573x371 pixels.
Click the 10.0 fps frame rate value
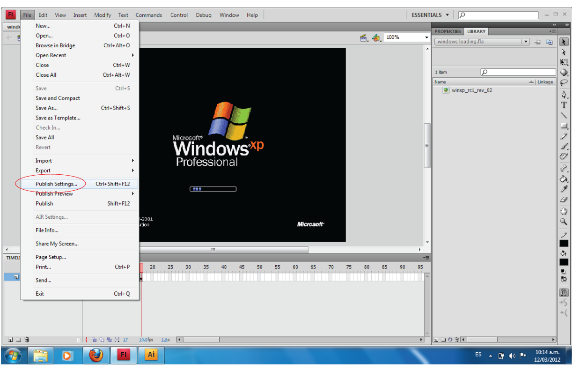(x=143, y=339)
